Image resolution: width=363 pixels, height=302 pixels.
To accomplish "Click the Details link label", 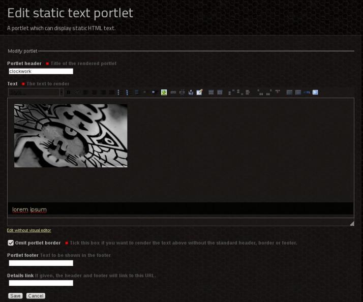I will coord(20,276).
